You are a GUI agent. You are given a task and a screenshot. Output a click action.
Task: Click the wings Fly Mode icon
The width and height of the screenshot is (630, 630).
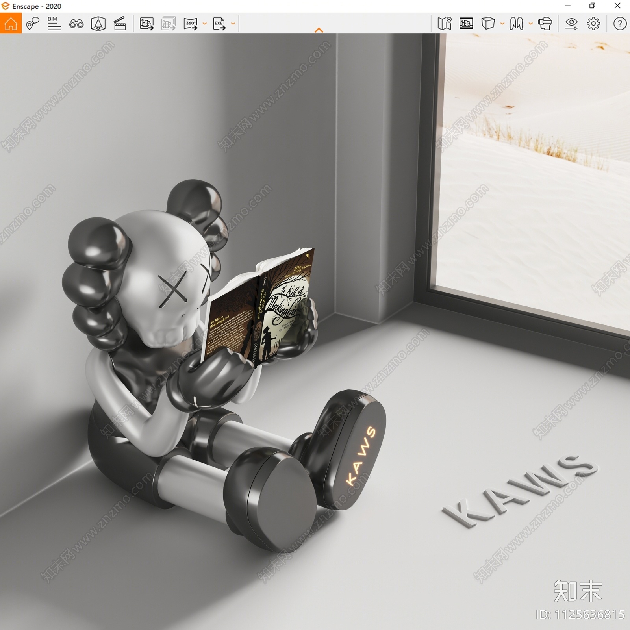tap(516, 24)
